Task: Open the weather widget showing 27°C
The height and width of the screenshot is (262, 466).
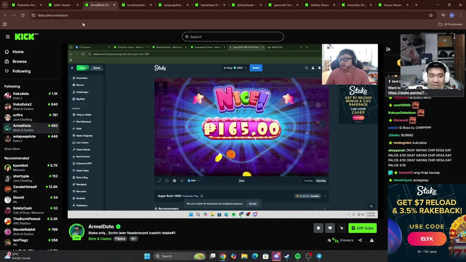Action: tap(17, 256)
